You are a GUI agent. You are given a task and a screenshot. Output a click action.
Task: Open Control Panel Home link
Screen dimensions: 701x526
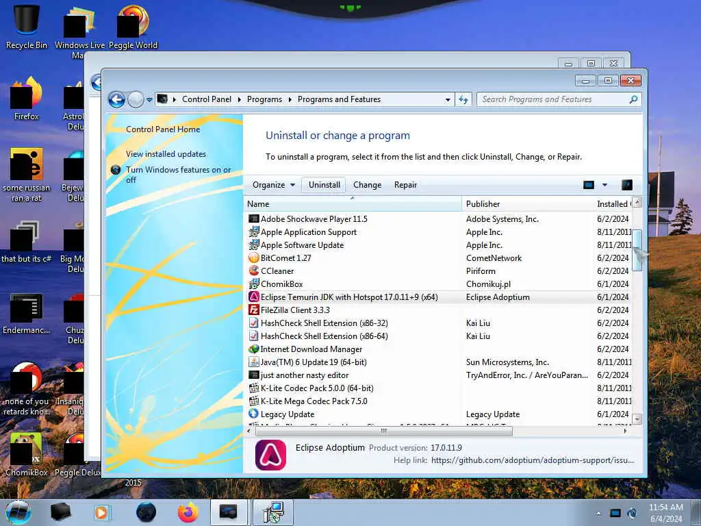click(x=163, y=129)
